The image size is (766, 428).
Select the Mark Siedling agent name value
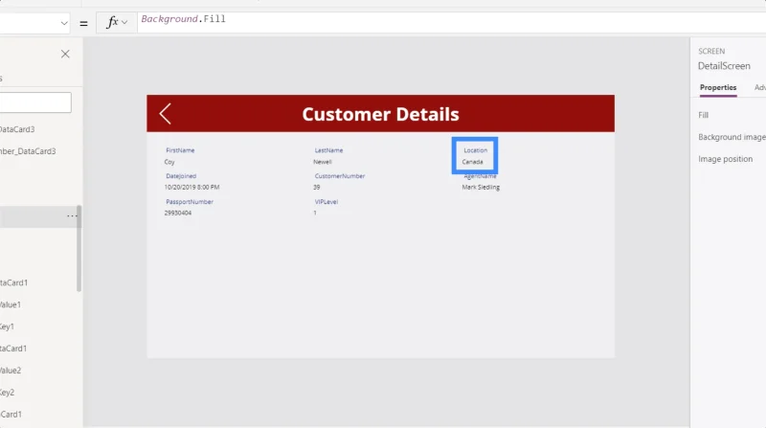(481, 187)
